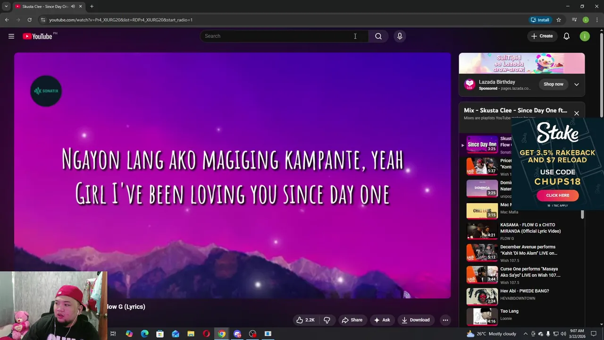Screen dimensions: 604x340
Task: Open more actions three-dot menu
Action: point(445,320)
